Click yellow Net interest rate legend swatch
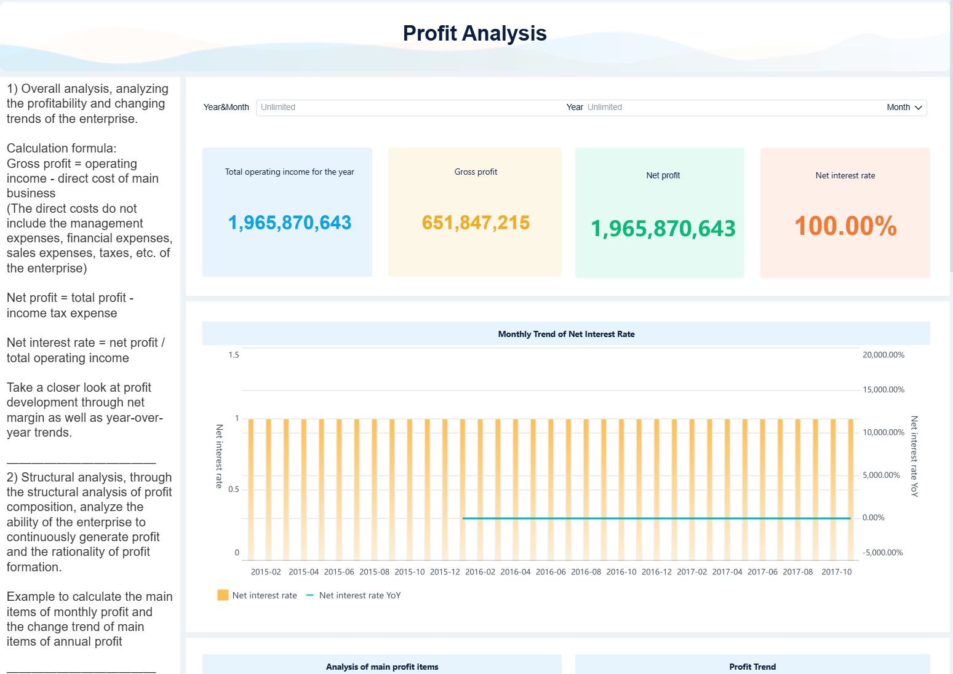The height and width of the screenshot is (674, 953). [x=223, y=595]
